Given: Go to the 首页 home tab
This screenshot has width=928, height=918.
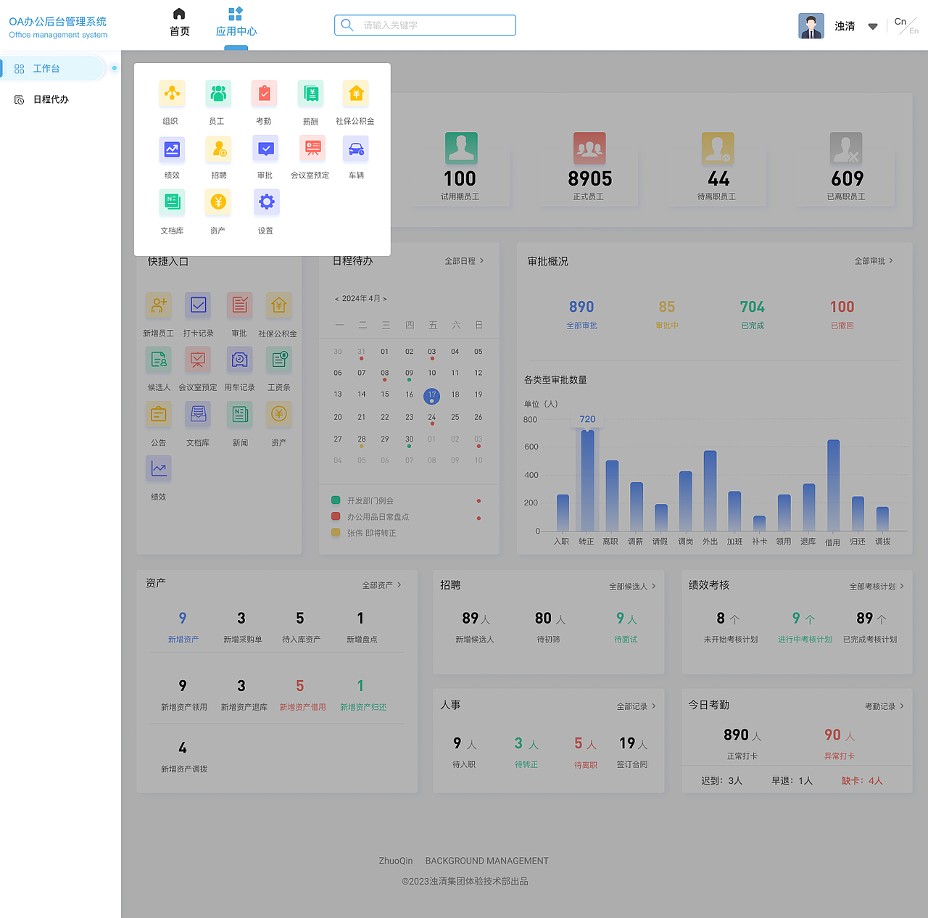Looking at the screenshot, I should 180,22.
